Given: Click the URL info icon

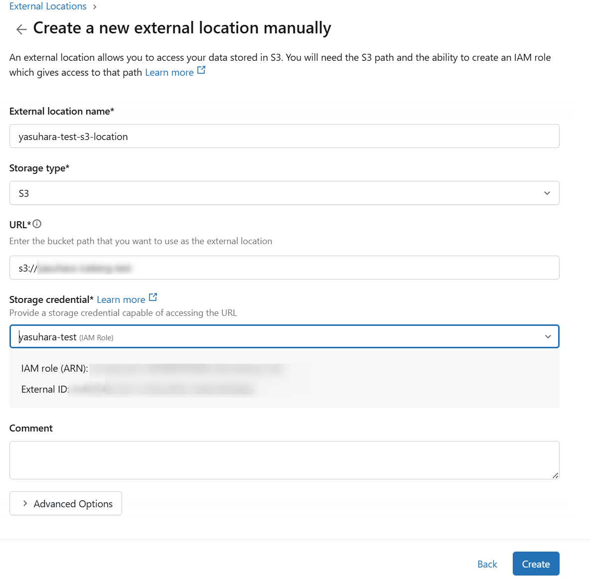Looking at the screenshot, I should point(37,224).
